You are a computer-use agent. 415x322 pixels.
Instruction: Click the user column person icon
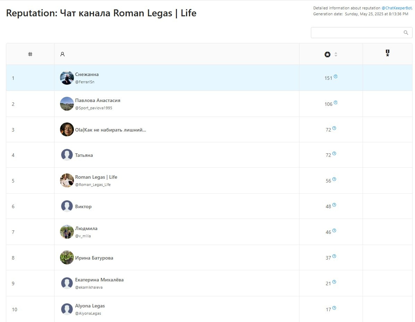(62, 54)
